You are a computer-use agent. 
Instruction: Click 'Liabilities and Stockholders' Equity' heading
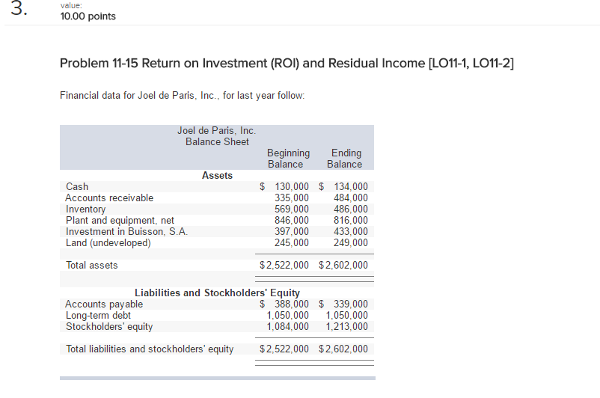[217, 293]
